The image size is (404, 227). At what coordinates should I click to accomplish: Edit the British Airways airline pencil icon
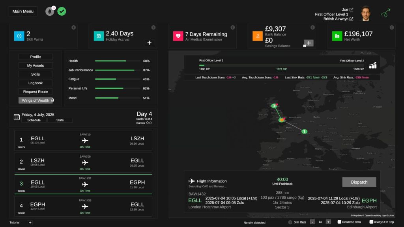point(352,19)
